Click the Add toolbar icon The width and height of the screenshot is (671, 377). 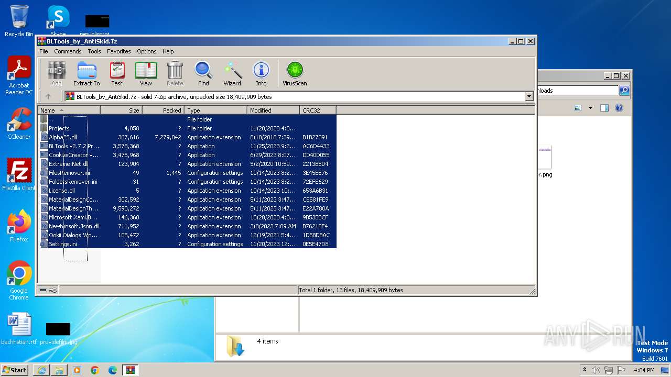(x=57, y=73)
